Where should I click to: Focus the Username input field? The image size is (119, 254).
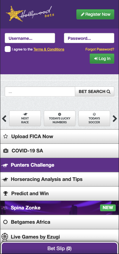click(x=30, y=38)
